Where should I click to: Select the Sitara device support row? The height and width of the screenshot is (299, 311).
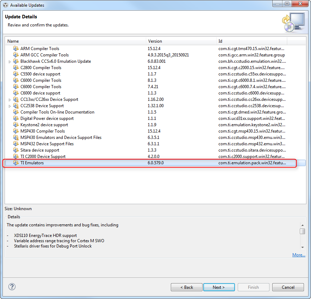click(x=155, y=150)
